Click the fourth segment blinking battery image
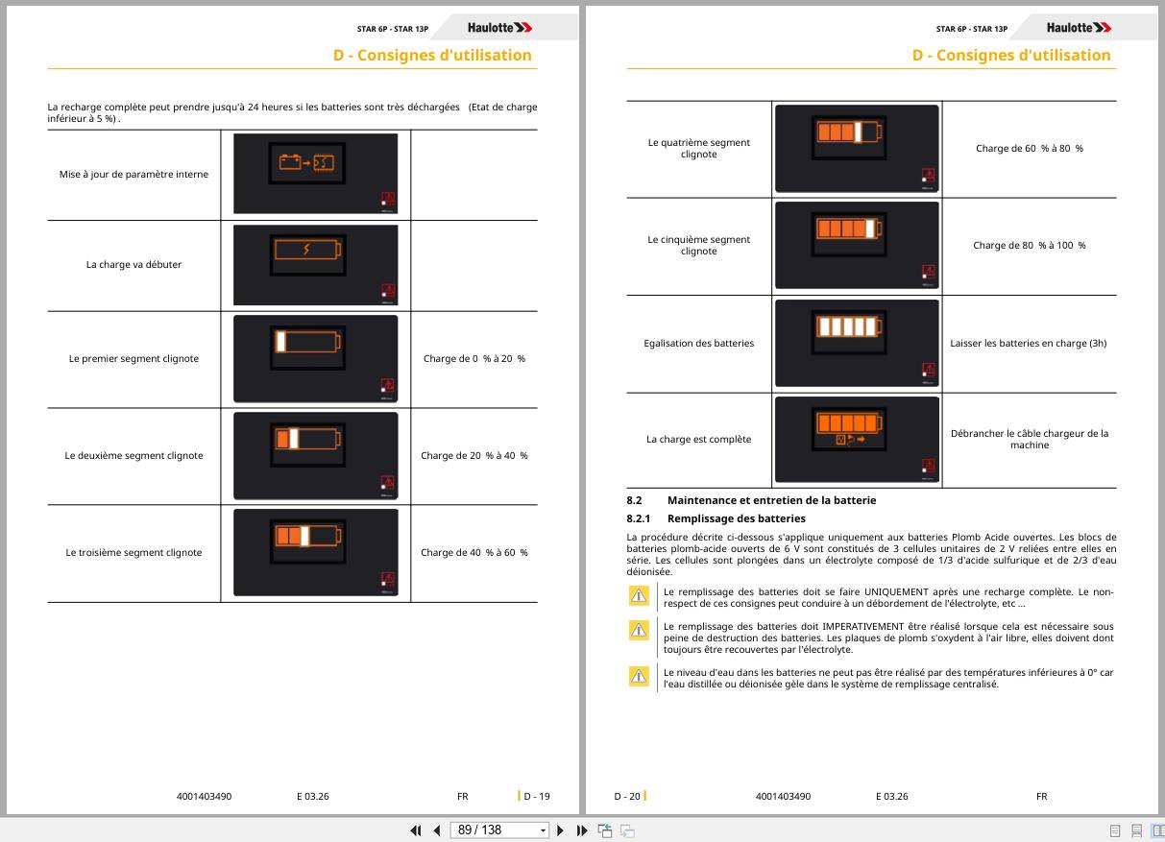The width and height of the screenshot is (1165, 842). 857,148
